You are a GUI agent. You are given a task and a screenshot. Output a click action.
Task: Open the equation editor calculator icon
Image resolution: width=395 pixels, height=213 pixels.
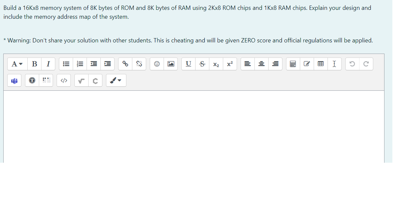[x=293, y=64]
